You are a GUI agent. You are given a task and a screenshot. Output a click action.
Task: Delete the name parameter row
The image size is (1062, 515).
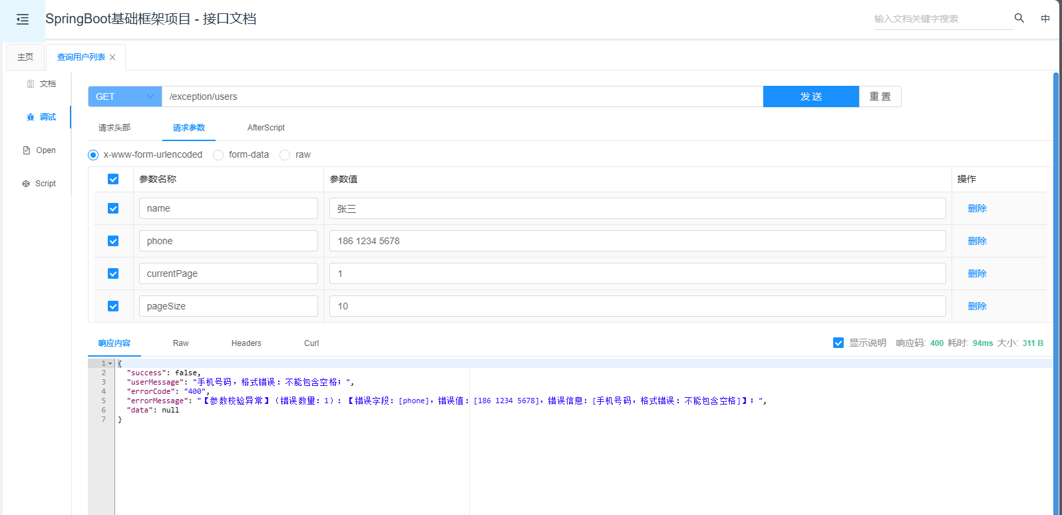coord(977,208)
